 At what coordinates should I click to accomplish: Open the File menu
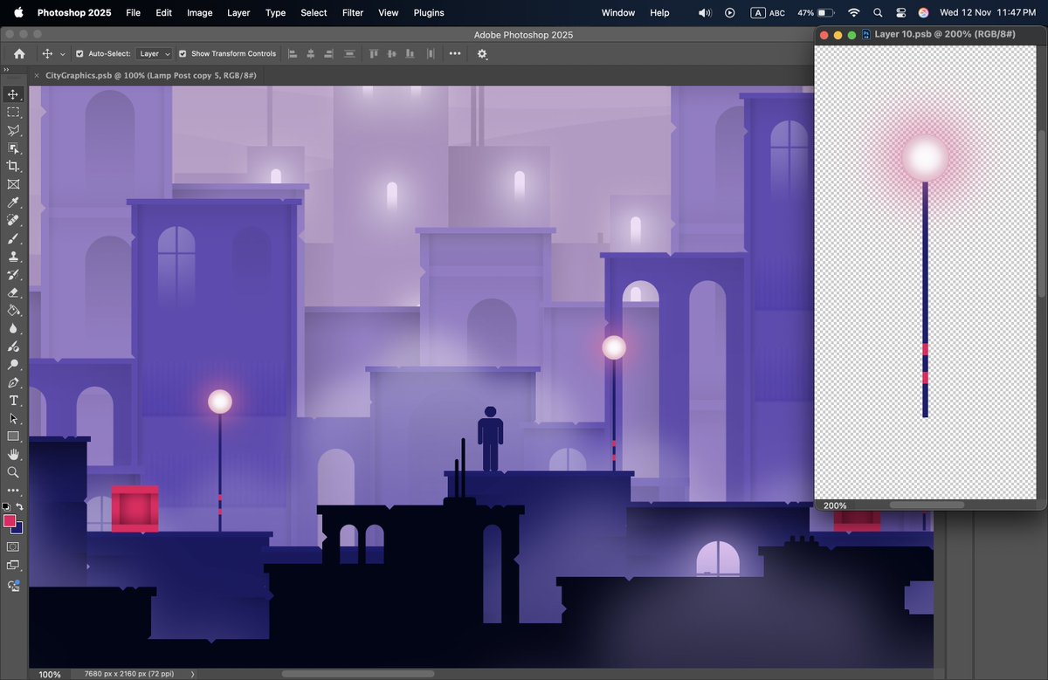tap(133, 12)
